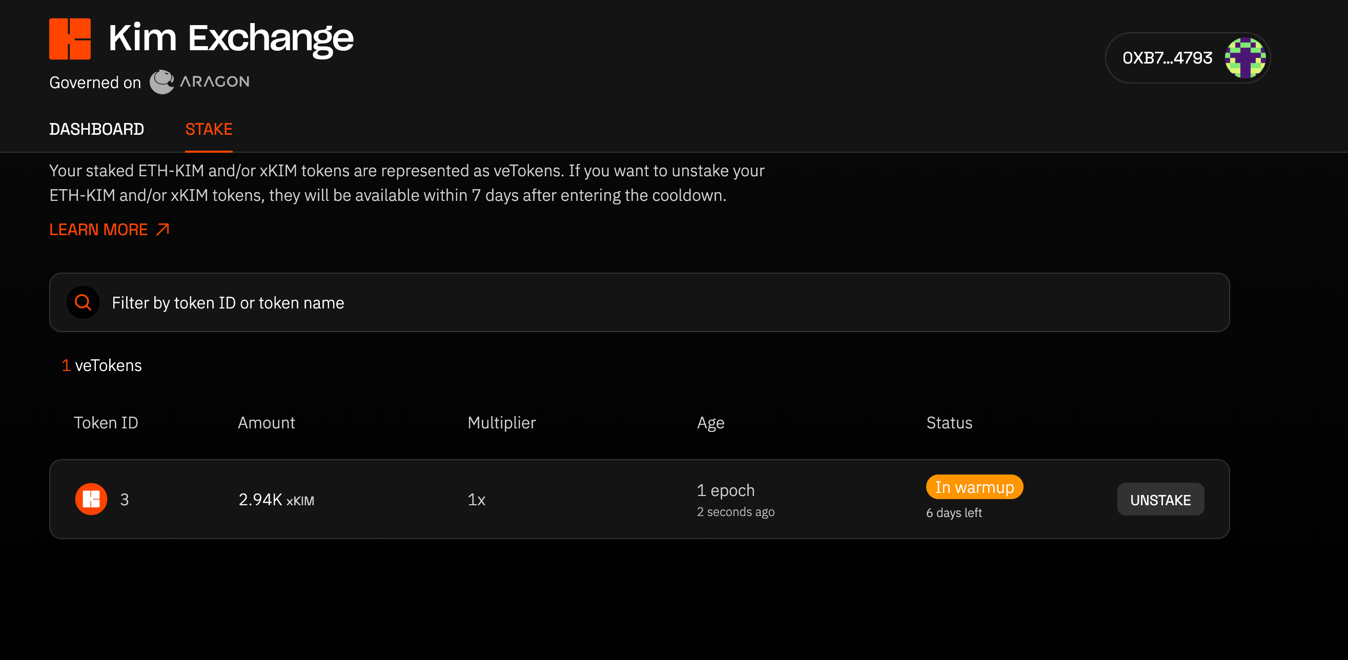Click the Learn More arrow icon
This screenshot has width=1348, height=660.
pos(163,230)
